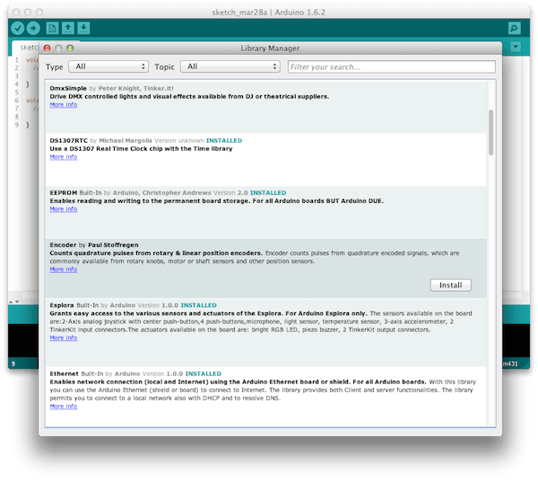Viewport: 538px width, 482px height.
Task: Open the Type dropdown in Library Manager
Action: [108, 66]
